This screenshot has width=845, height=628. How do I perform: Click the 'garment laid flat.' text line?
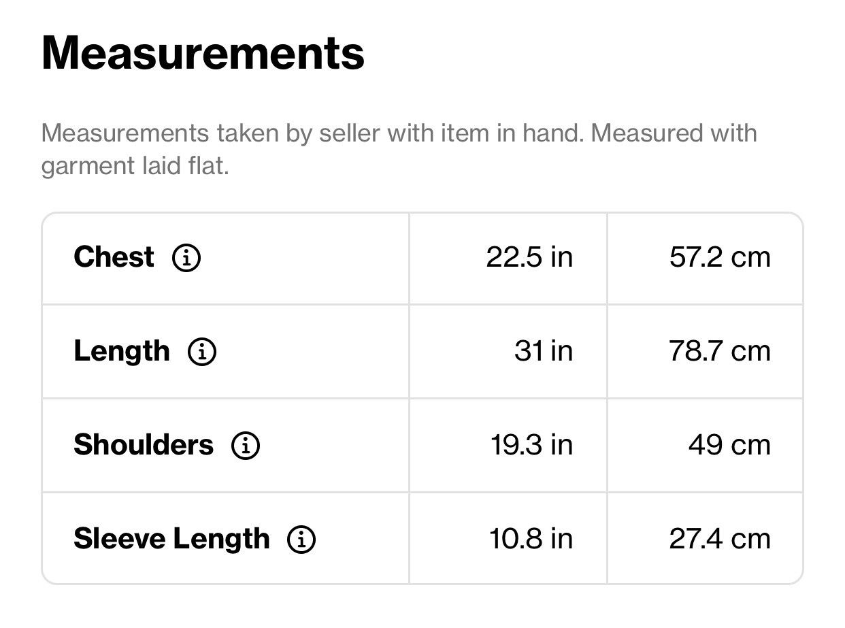[135, 166]
